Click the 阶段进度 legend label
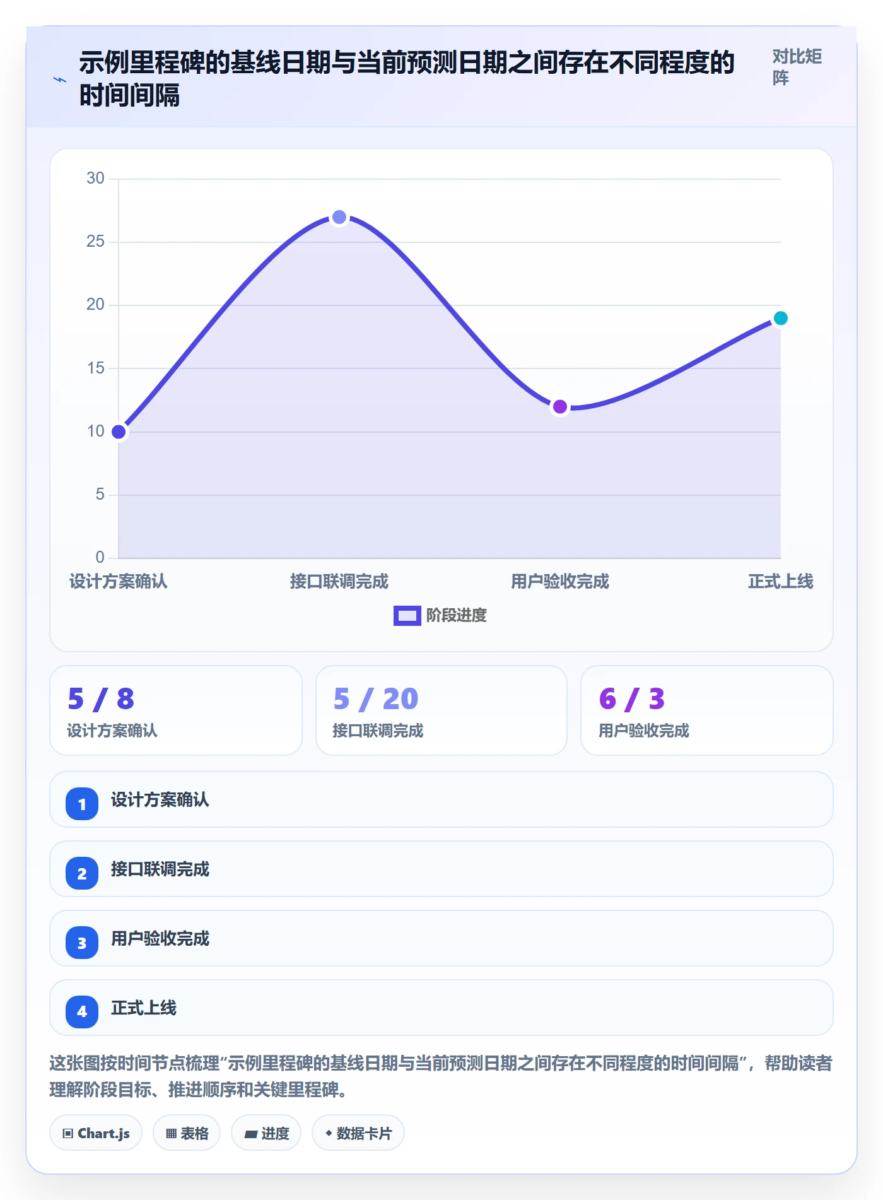This screenshot has height=1200, width=883. click(456, 615)
